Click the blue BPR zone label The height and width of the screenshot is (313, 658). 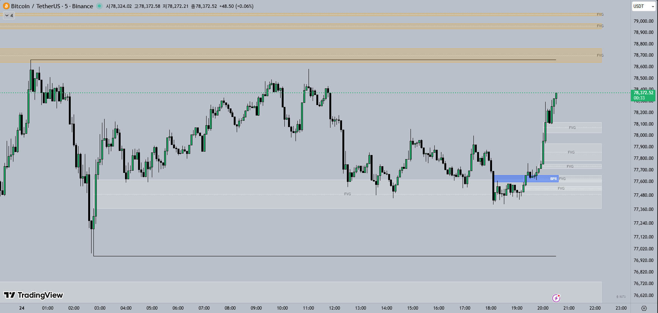(x=553, y=179)
